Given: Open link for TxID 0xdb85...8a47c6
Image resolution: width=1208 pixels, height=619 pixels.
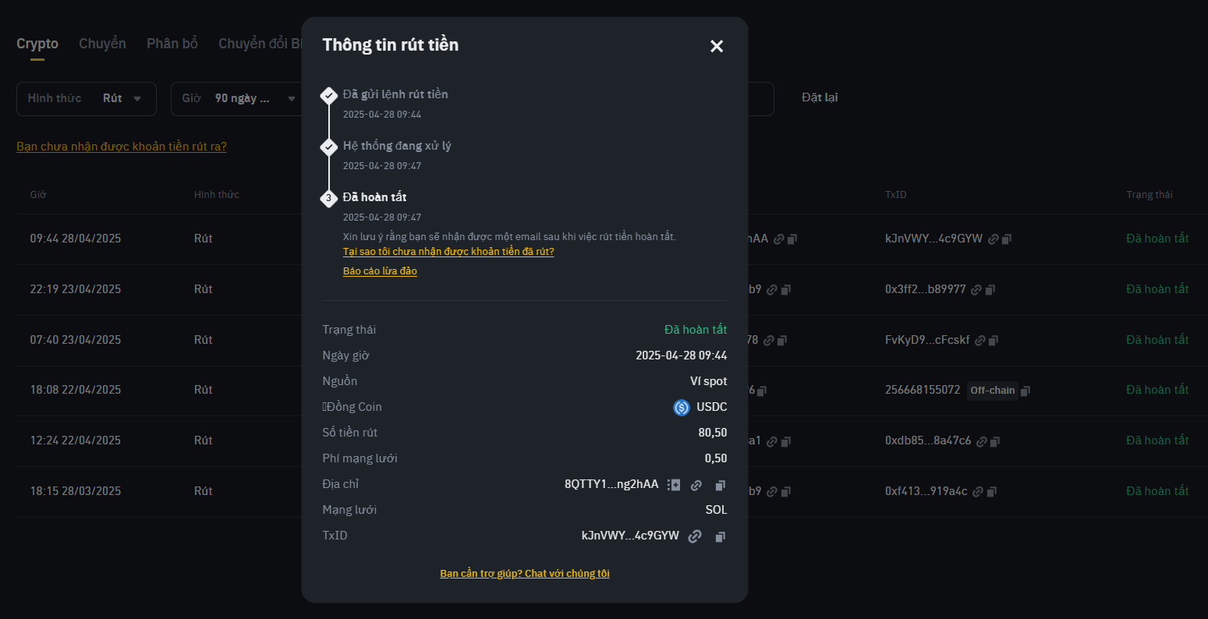Looking at the screenshot, I should pos(982,441).
